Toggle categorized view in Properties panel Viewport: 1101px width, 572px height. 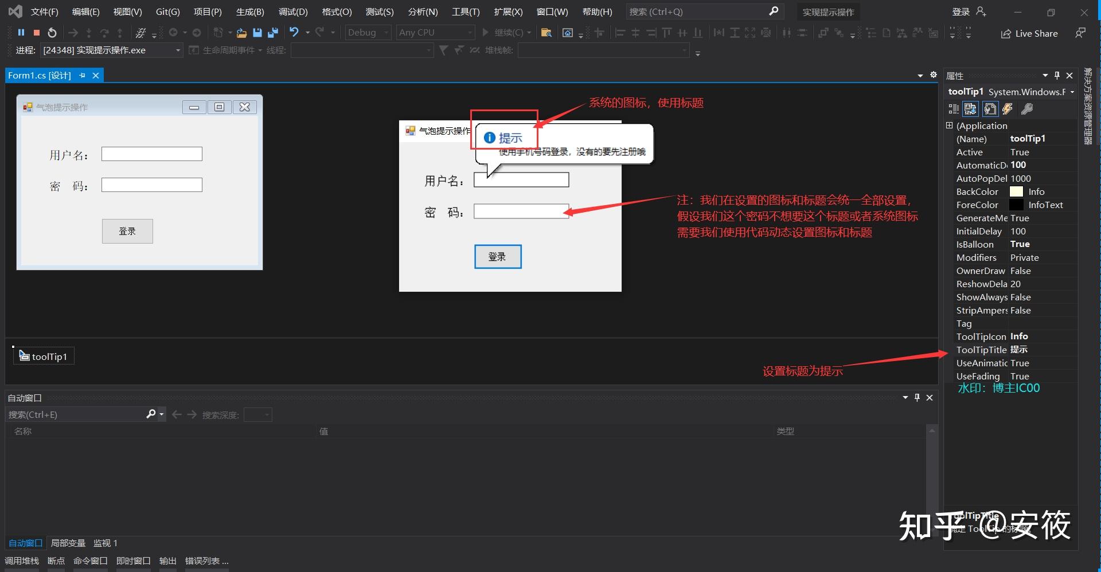coord(954,109)
